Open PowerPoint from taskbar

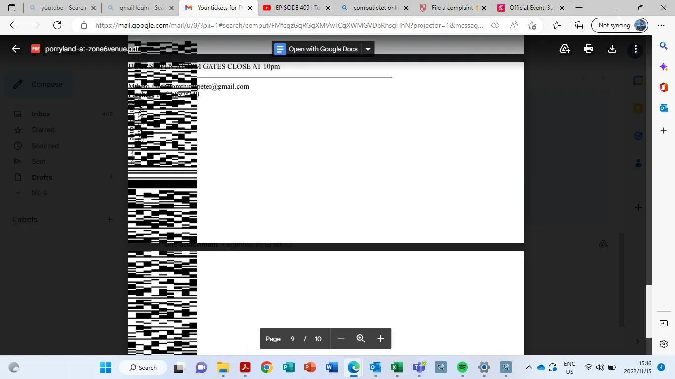tap(310, 367)
